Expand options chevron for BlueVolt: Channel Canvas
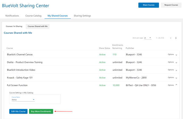The height and width of the screenshot is (119, 183). click(x=176, y=55)
